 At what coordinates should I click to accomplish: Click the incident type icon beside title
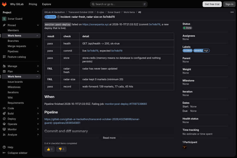58,17
